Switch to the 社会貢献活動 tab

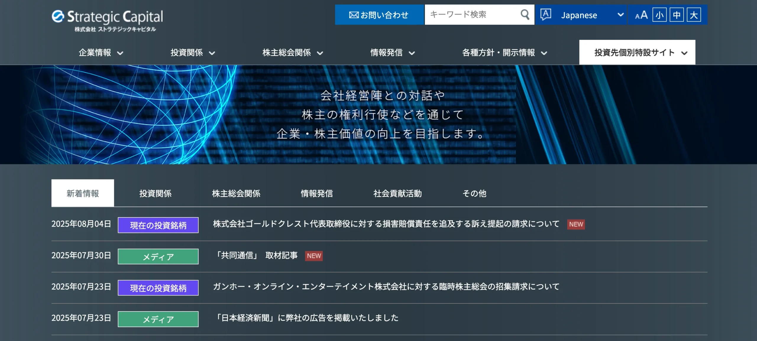[x=397, y=193]
